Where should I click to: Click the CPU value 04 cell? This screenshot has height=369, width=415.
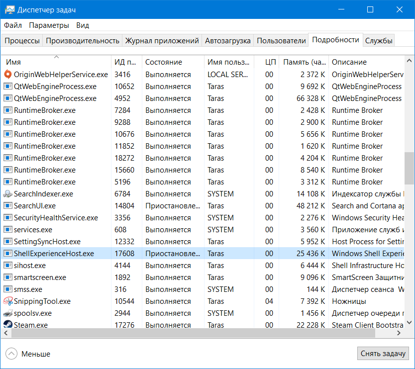point(269,301)
